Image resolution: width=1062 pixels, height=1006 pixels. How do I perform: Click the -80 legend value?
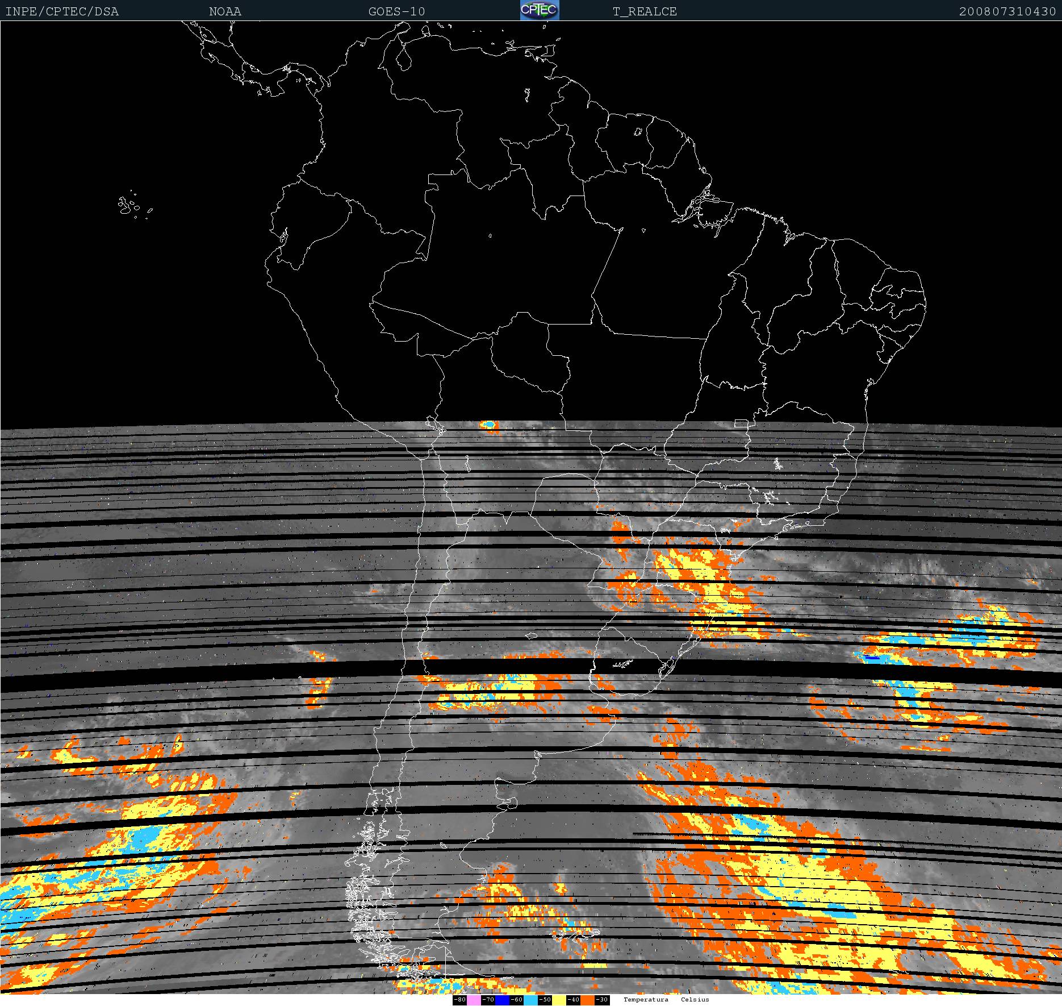click(459, 1000)
